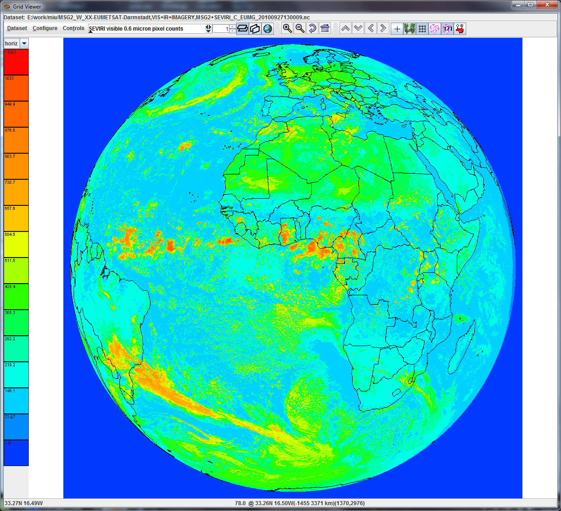Open the Configure menu
The image size is (561, 511).
pos(45,28)
